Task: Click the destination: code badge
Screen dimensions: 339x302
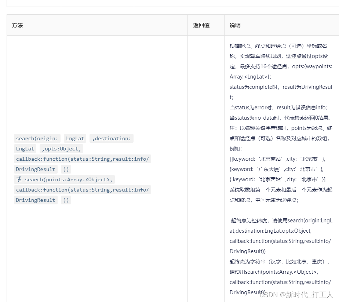Action: (112, 138)
